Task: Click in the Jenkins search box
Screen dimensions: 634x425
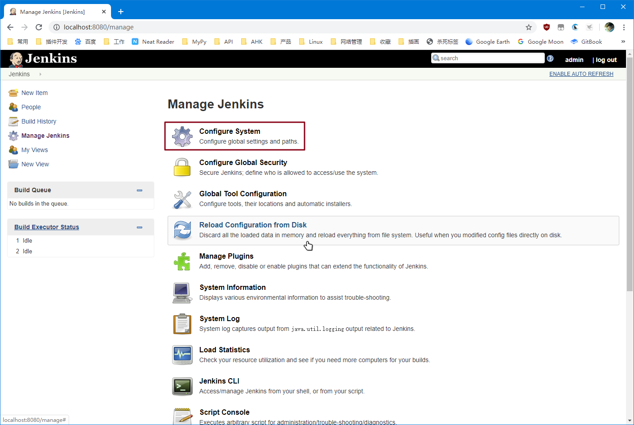Action: [x=488, y=58]
